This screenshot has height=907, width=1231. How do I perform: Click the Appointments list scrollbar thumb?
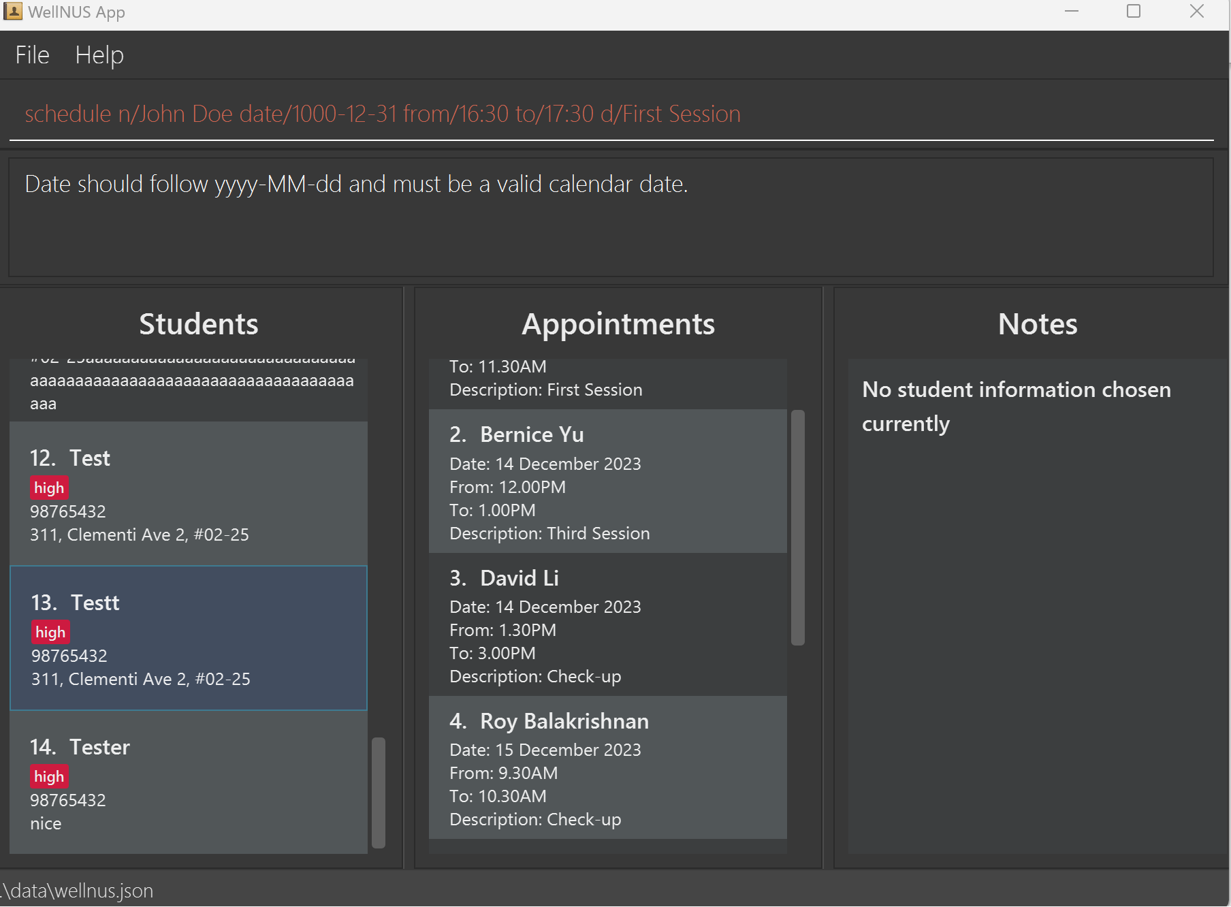click(x=798, y=528)
